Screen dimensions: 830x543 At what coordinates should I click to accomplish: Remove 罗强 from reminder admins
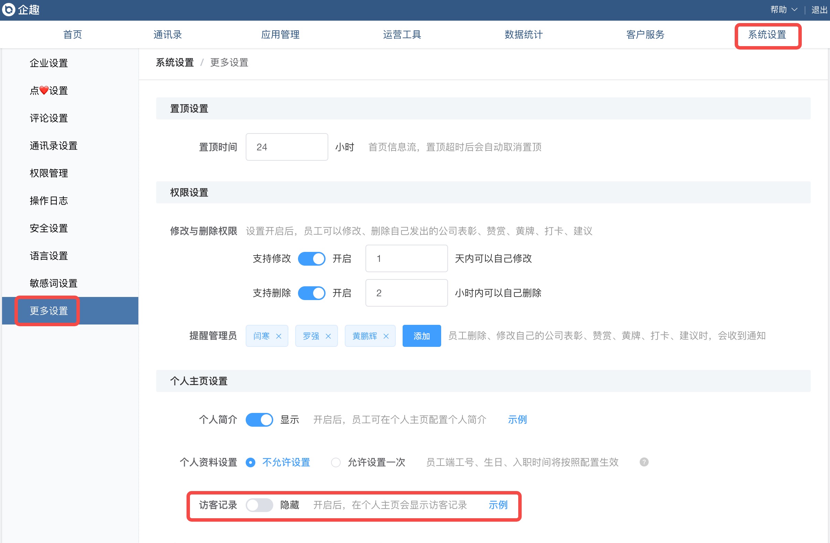tap(328, 336)
